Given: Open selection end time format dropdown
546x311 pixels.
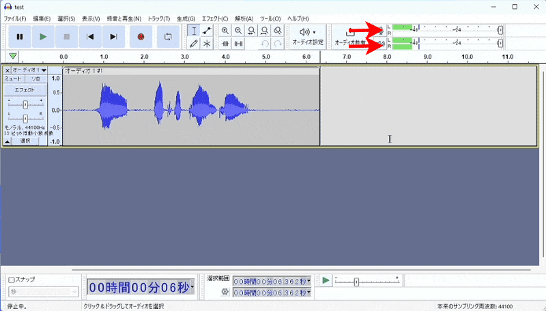Looking at the screenshot, I should click(x=308, y=293).
